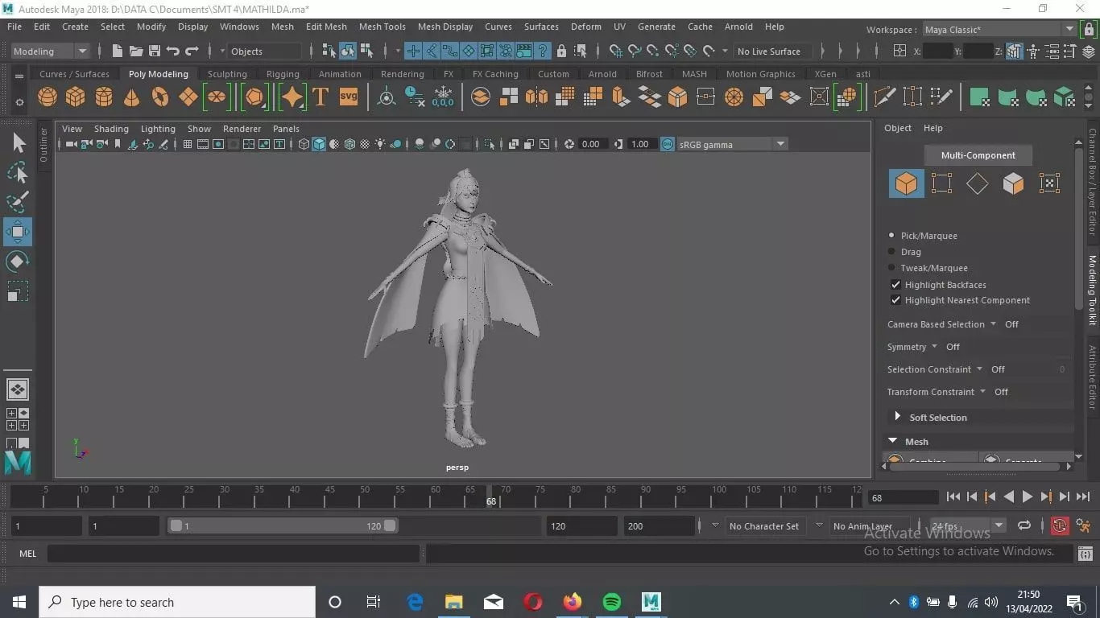Open animation preferences running-man icon
The width and height of the screenshot is (1100, 618).
[x=1083, y=525]
